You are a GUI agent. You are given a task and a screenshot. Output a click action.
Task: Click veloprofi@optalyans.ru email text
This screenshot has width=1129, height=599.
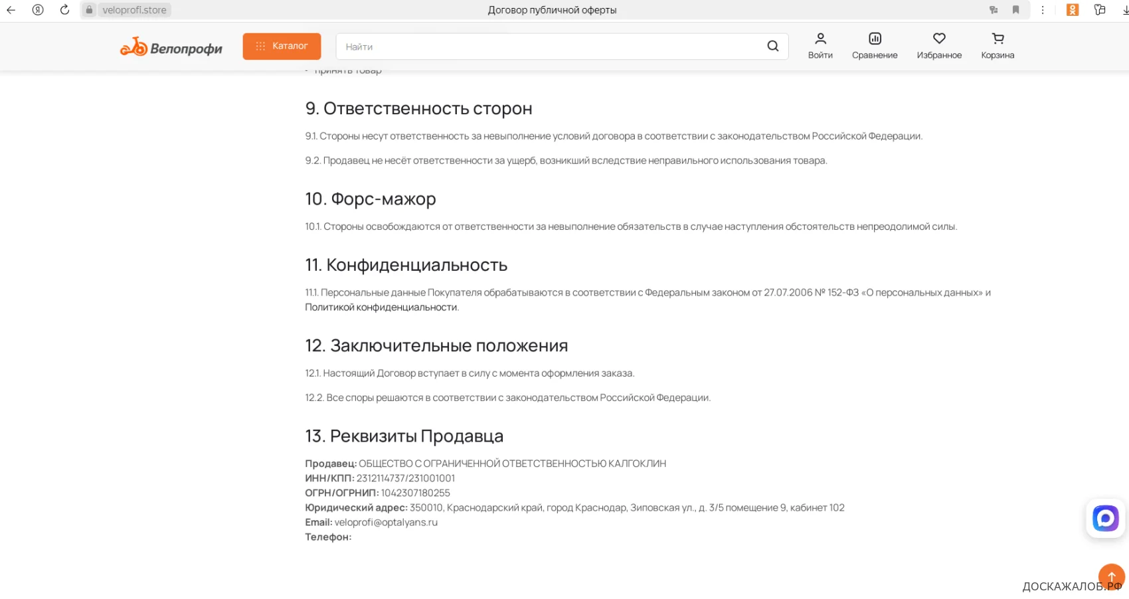click(386, 523)
